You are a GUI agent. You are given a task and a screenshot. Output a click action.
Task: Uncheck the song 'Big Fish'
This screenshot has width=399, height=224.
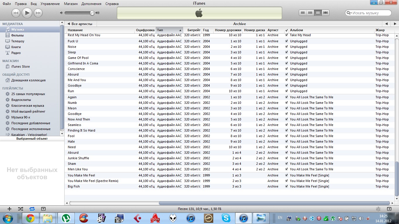[x=287, y=186]
